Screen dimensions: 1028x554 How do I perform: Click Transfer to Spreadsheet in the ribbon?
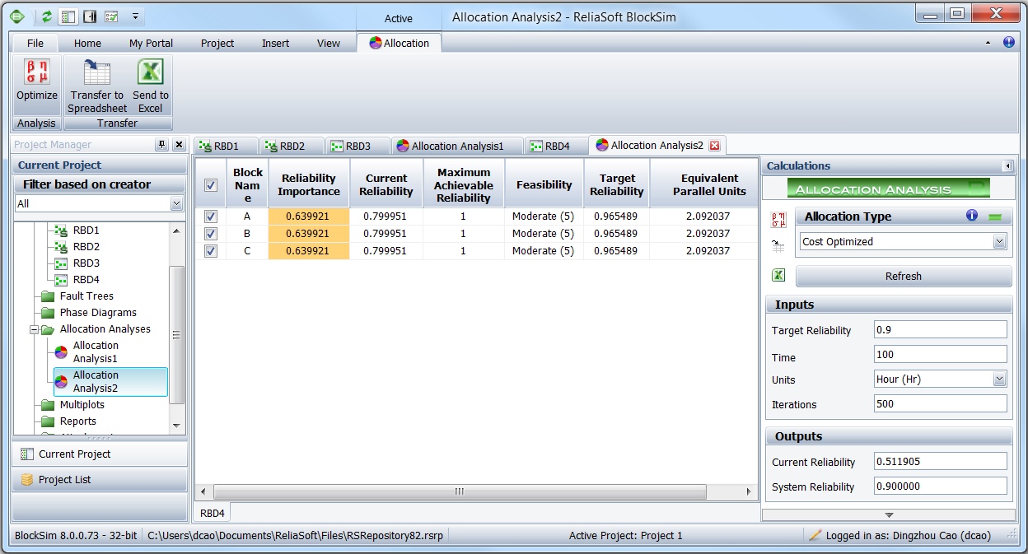coord(97,86)
